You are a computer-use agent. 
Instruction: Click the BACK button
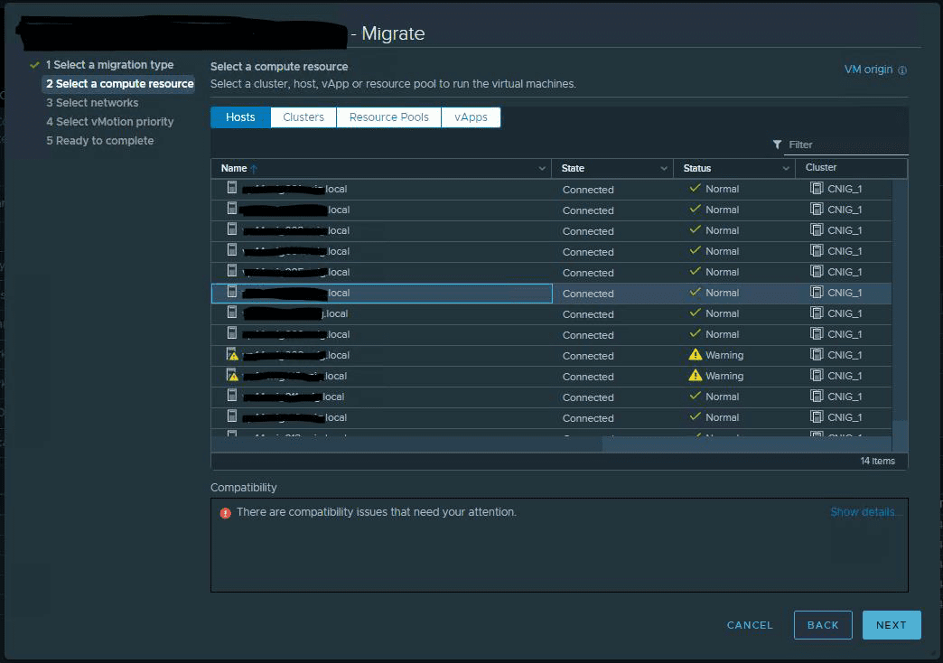pyautogui.click(x=823, y=625)
